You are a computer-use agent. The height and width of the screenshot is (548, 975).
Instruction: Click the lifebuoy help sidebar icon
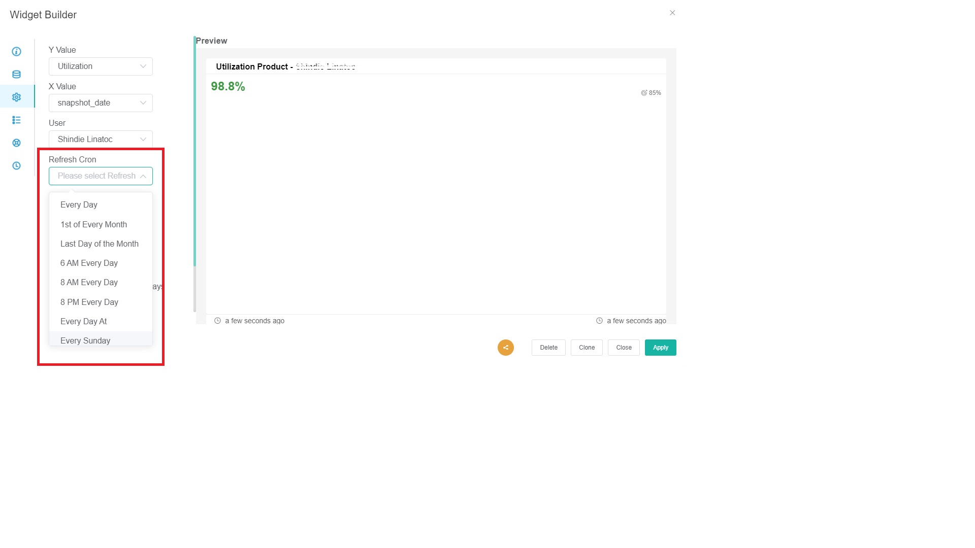16,143
